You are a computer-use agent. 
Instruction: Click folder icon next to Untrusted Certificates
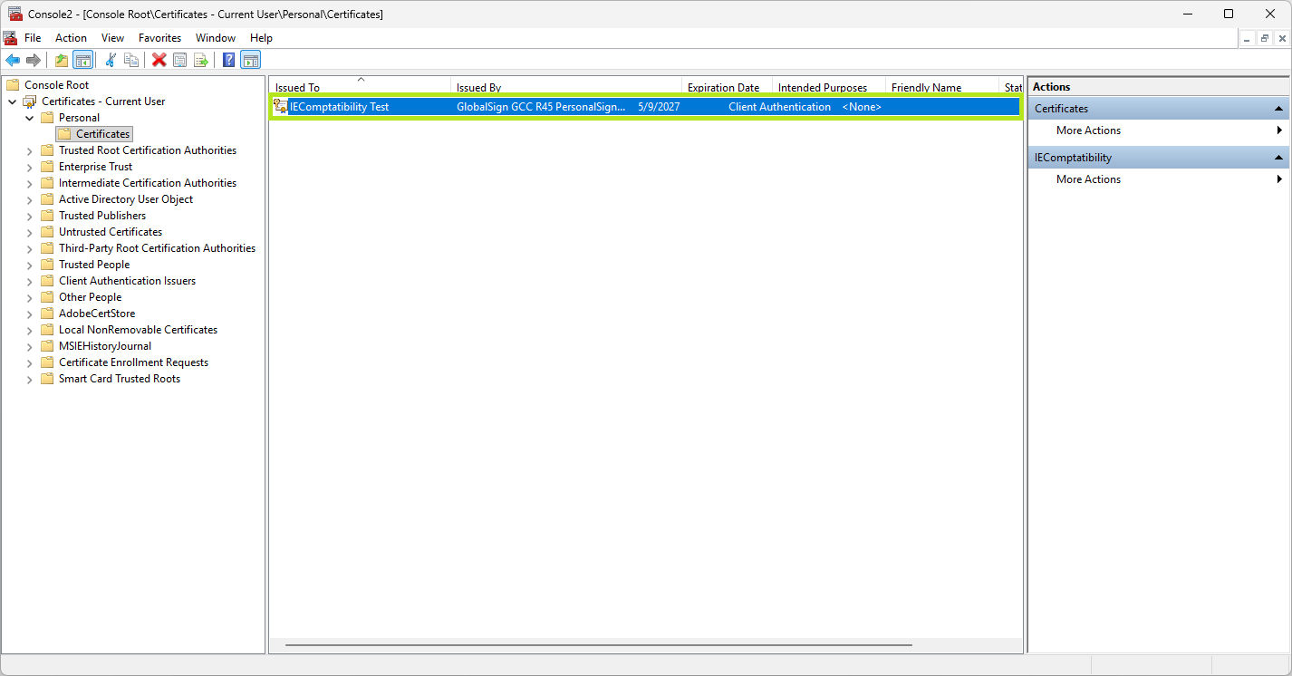[x=47, y=232]
